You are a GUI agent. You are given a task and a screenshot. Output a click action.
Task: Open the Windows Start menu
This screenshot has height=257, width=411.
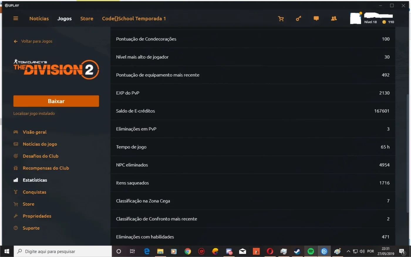click(x=7, y=251)
